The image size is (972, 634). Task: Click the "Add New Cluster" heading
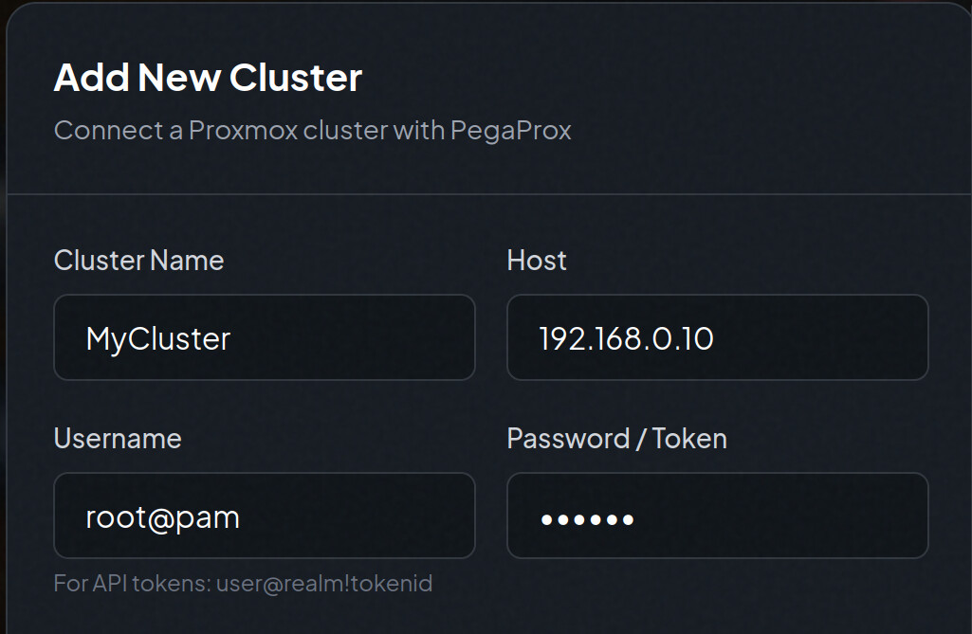point(208,78)
